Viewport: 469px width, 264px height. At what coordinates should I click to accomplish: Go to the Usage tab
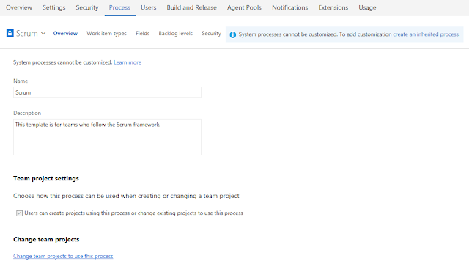tap(367, 7)
